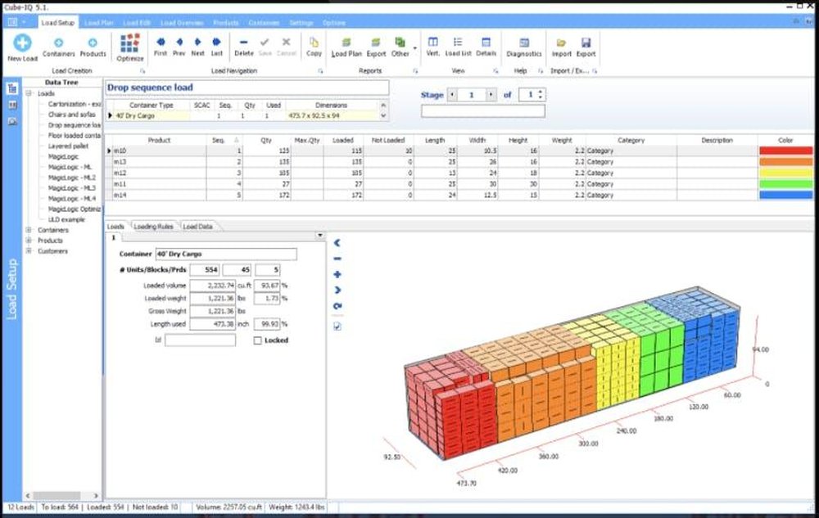This screenshot has width=819, height=518.
Task: Collapse the Loads tree node
Action: coord(29,93)
